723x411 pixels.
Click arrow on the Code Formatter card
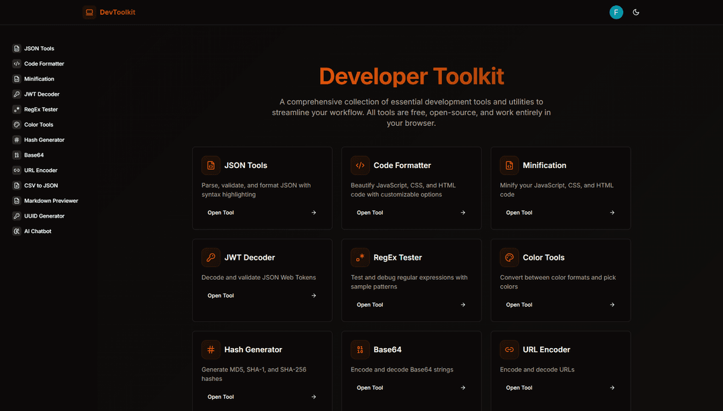[x=463, y=213]
